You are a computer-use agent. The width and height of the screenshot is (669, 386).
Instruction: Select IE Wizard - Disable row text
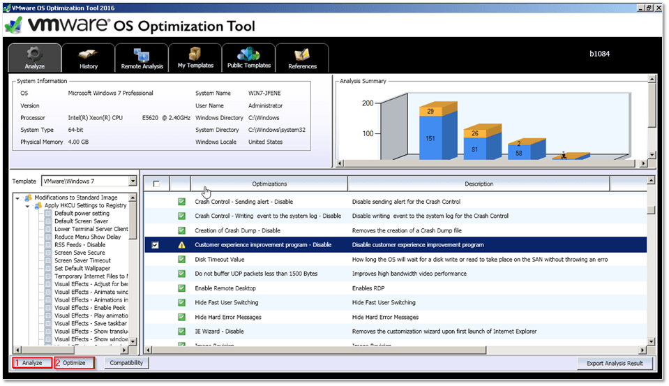(x=219, y=332)
